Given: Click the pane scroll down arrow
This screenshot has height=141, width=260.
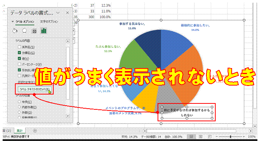Looking at the screenshot, I should pyautogui.click(x=68, y=116).
